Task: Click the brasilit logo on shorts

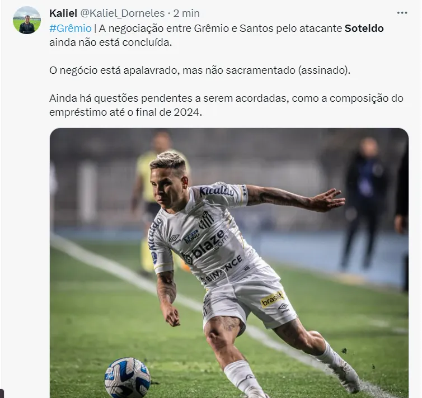Action: tap(273, 300)
